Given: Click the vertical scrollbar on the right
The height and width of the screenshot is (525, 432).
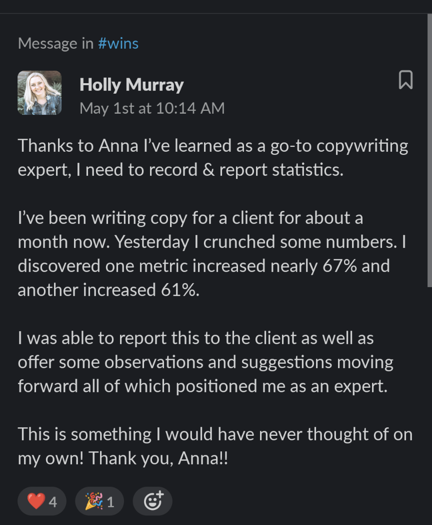Looking at the screenshot, I should 429,150.
